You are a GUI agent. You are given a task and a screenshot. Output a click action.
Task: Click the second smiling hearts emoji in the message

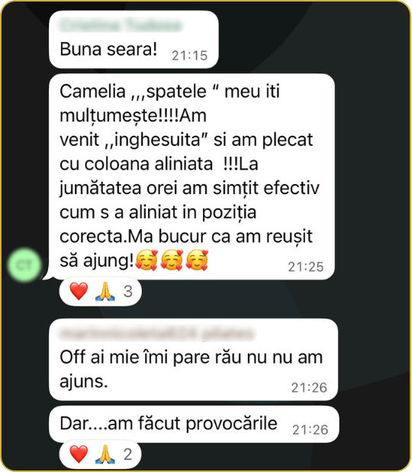(x=172, y=260)
